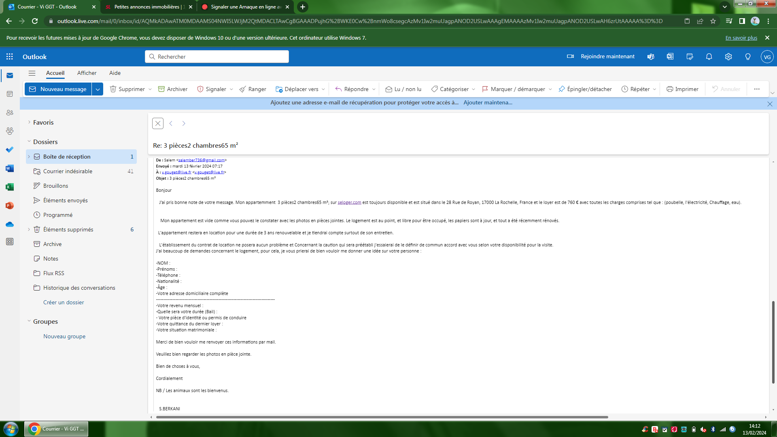
Task: Open Signaler options dropdown
Action: 231,89
